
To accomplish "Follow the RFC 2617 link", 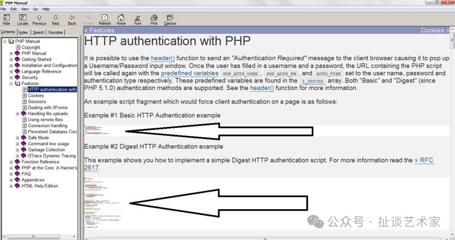I will (424, 160).
